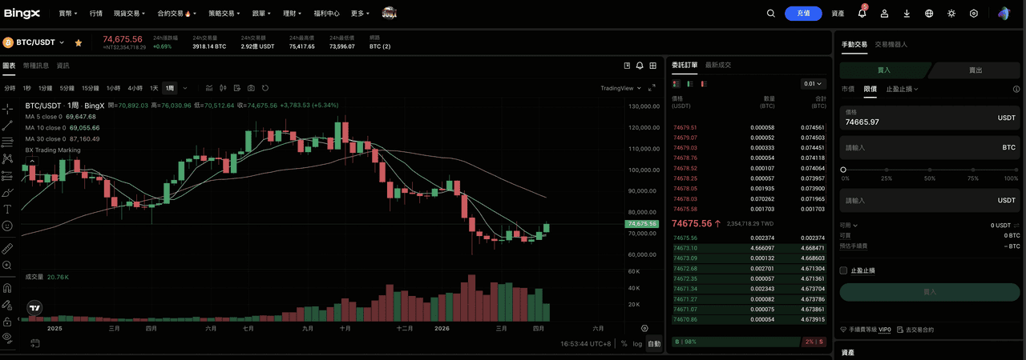Expand more timeframe intervals chevron
Screen dimensions: 1026x360
[185, 88]
